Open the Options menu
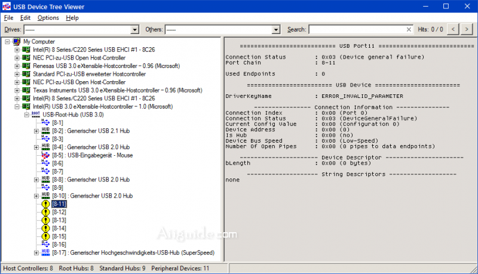Screen dimensions: 478x274 tap(48, 18)
